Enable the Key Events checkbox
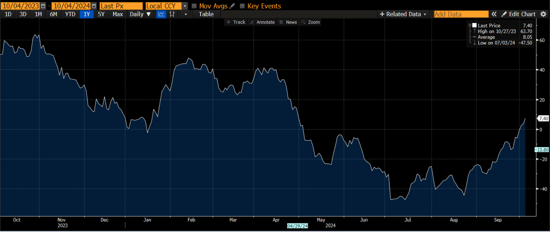Image resolution: width=550 pixels, height=232 pixels. tap(242, 6)
